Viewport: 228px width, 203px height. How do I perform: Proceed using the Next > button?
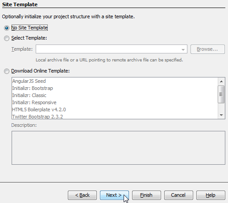[114, 195]
